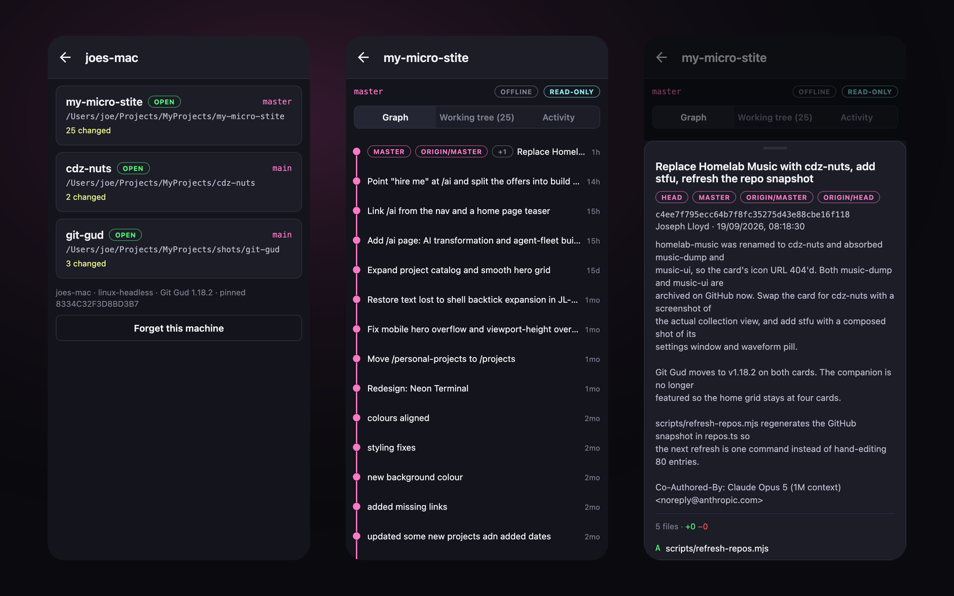The width and height of the screenshot is (954, 596).
Task: Click the OFFLINE status badge in graph view
Action: (516, 92)
